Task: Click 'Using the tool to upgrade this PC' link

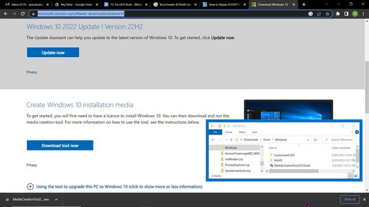Action: [x=119, y=186]
